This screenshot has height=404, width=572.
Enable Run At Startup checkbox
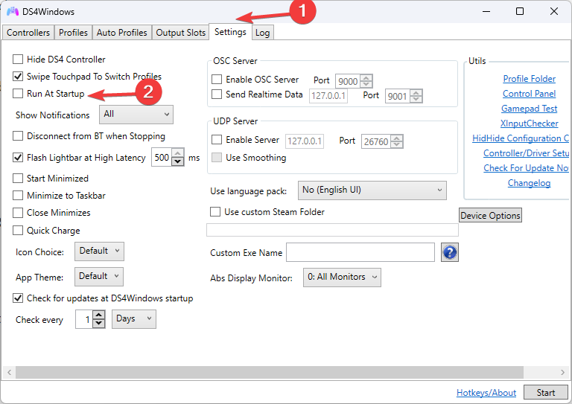18,93
